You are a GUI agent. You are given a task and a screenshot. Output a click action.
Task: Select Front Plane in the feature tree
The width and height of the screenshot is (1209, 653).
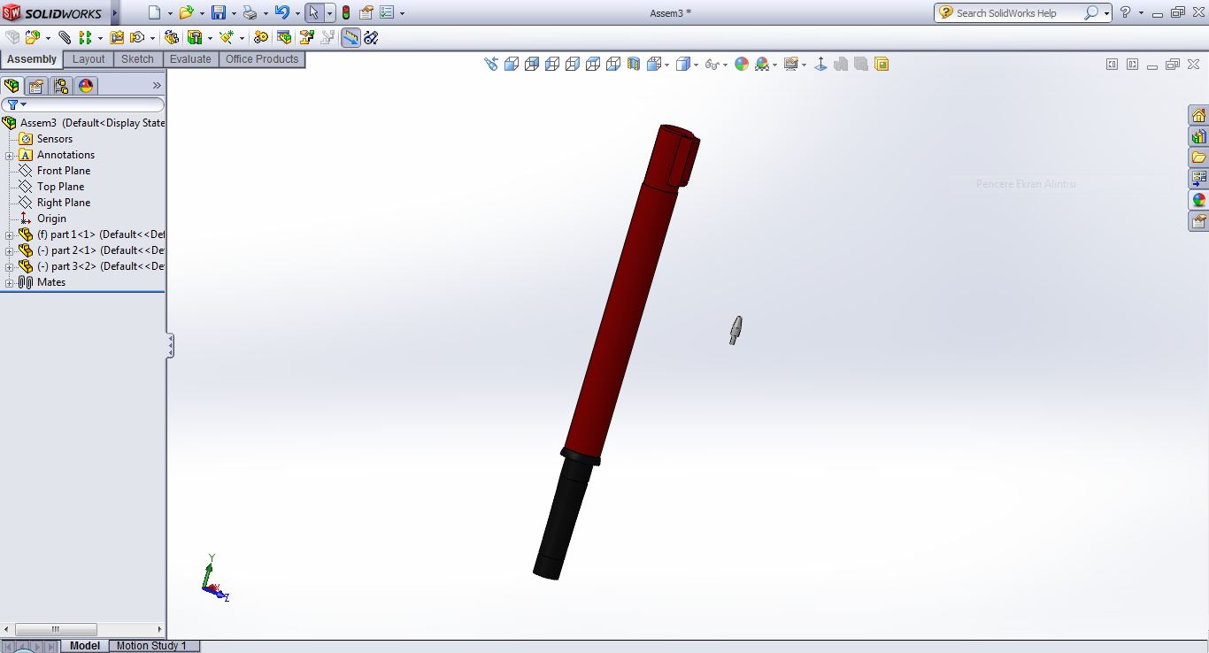click(63, 171)
